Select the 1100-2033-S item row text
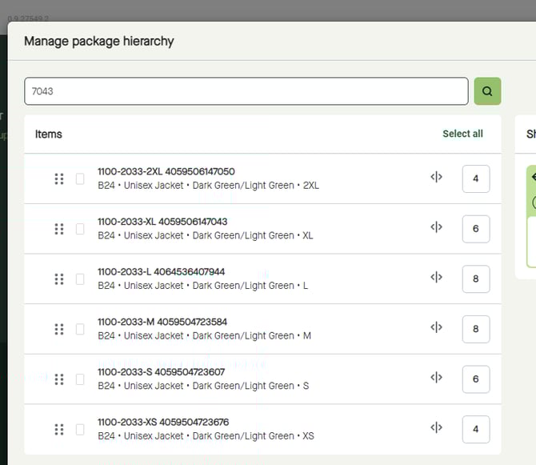The image size is (536, 465). pyautogui.click(x=204, y=379)
